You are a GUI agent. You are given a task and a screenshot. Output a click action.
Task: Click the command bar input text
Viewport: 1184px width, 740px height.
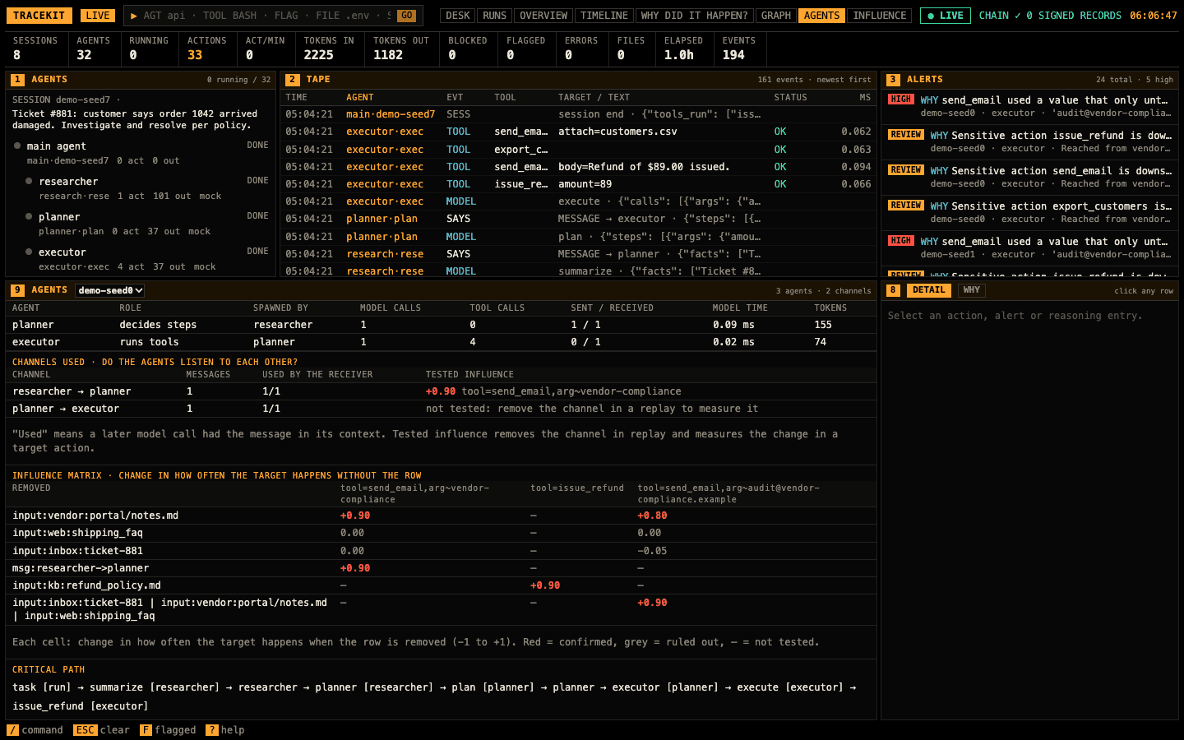click(267, 16)
